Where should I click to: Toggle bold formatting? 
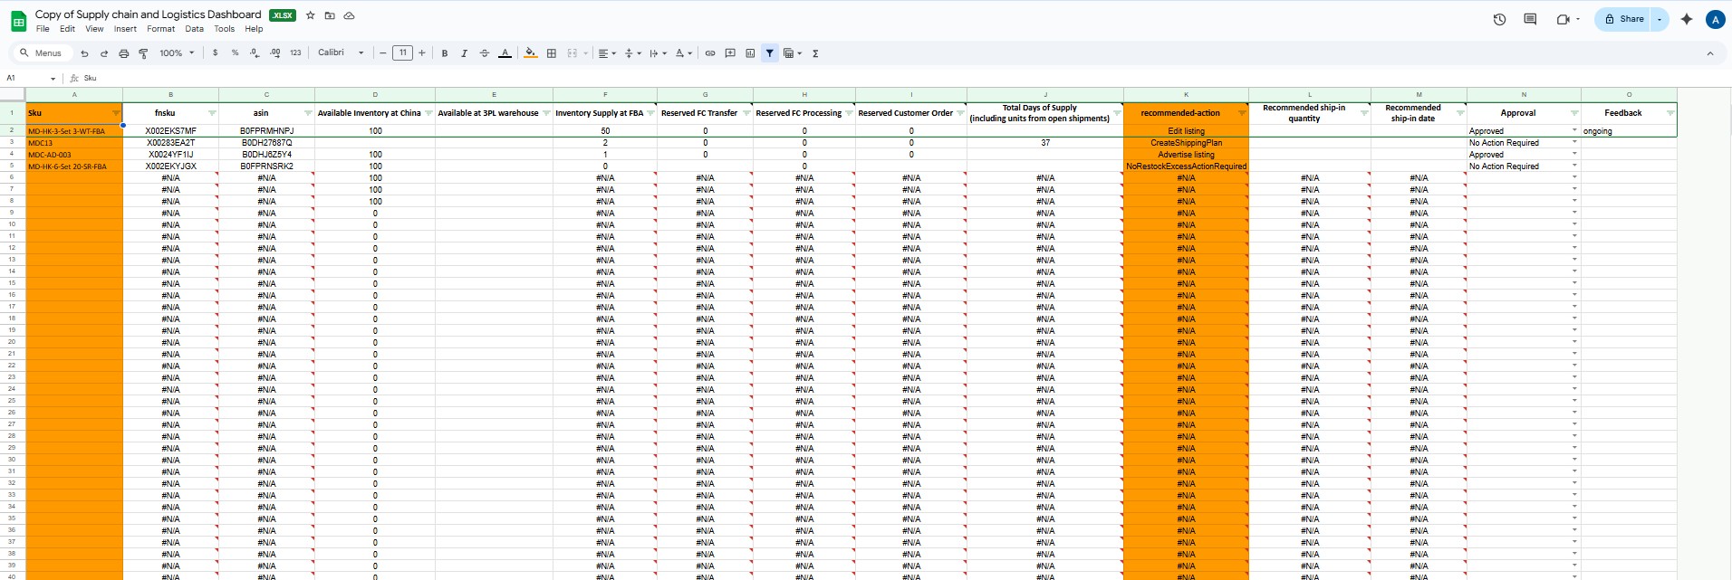click(445, 53)
